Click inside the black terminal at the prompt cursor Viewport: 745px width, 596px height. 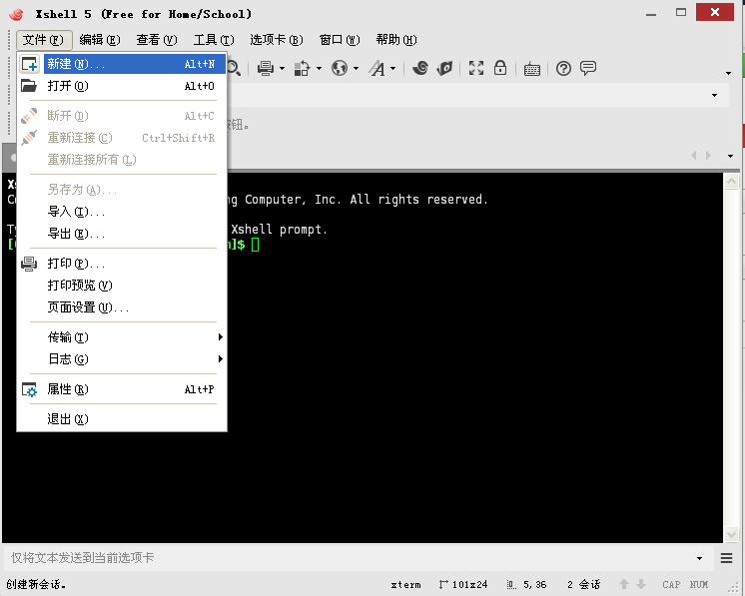pos(255,245)
